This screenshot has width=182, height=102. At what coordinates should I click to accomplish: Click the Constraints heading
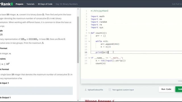coord(3,59)
